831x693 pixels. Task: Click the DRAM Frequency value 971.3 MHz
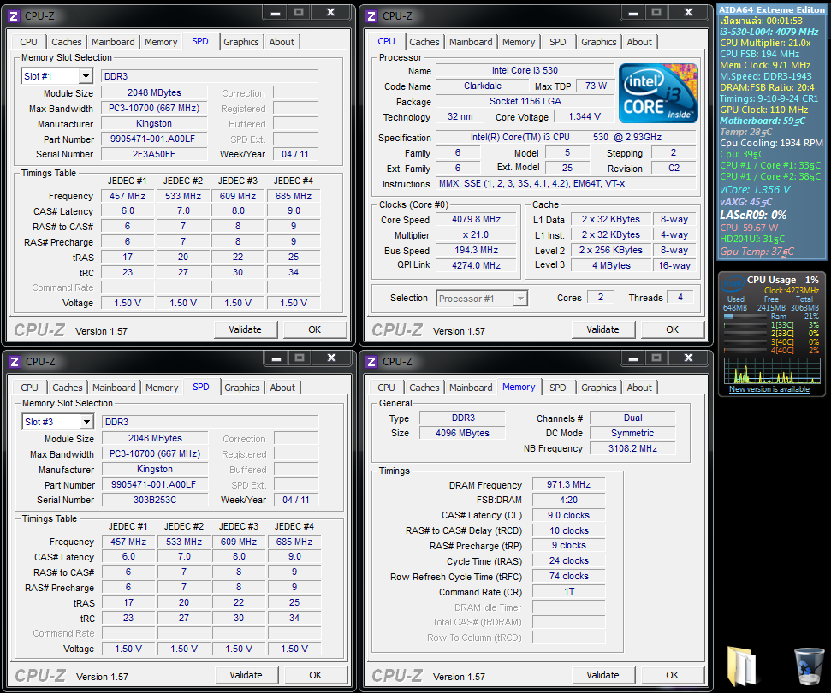tap(568, 484)
